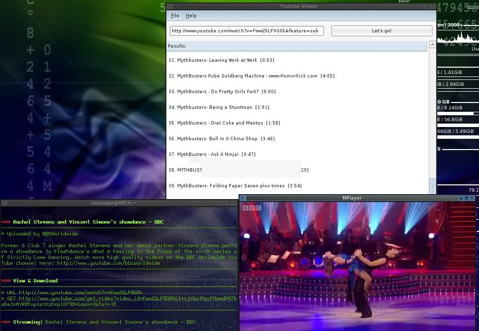
Task: Minimize the MPlayer window
Action: pos(461,198)
